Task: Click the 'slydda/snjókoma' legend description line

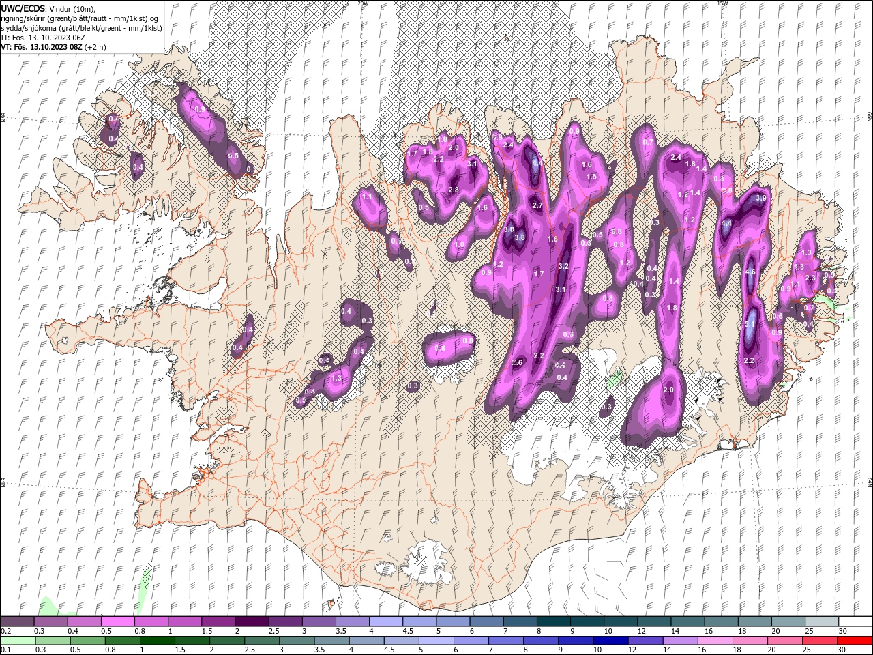Action: pyautogui.click(x=82, y=28)
